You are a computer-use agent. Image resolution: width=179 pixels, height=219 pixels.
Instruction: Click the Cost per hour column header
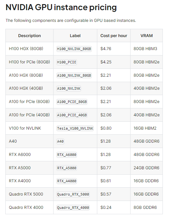point(114,35)
